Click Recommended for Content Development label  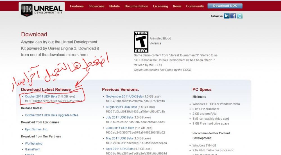[x=211, y=136]
